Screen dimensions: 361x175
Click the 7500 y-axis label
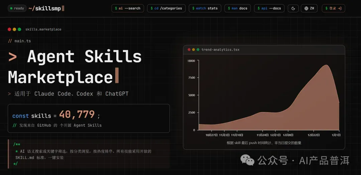point(192,78)
